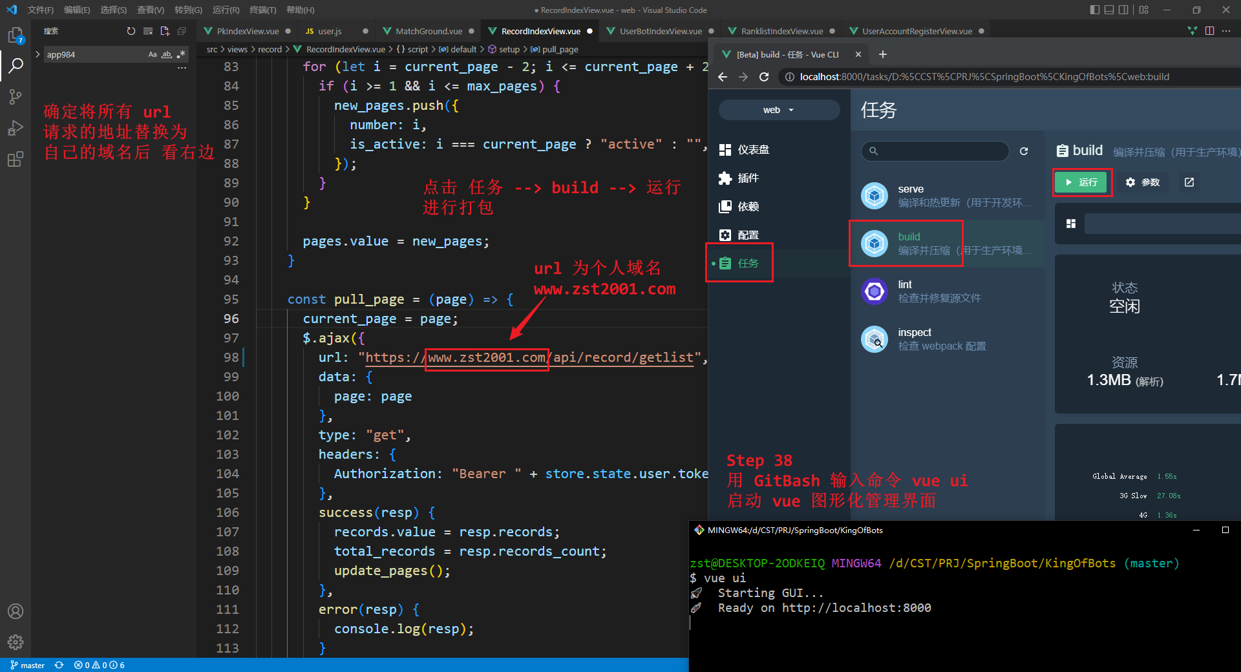Open editor More Actions menu
Viewport: 1241px width, 672px height.
1226,31
